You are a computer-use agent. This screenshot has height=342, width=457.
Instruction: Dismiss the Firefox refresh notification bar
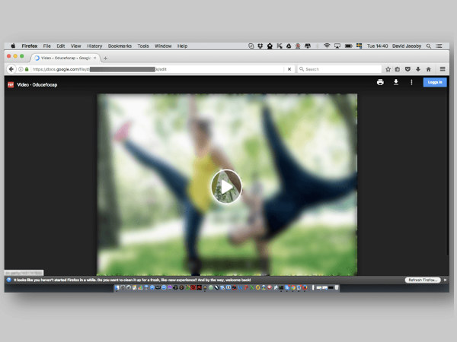[x=446, y=280]
